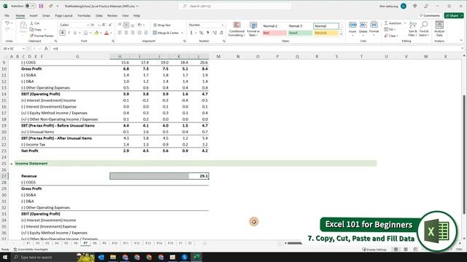Click the Save icon in title bar

point(41,6)
